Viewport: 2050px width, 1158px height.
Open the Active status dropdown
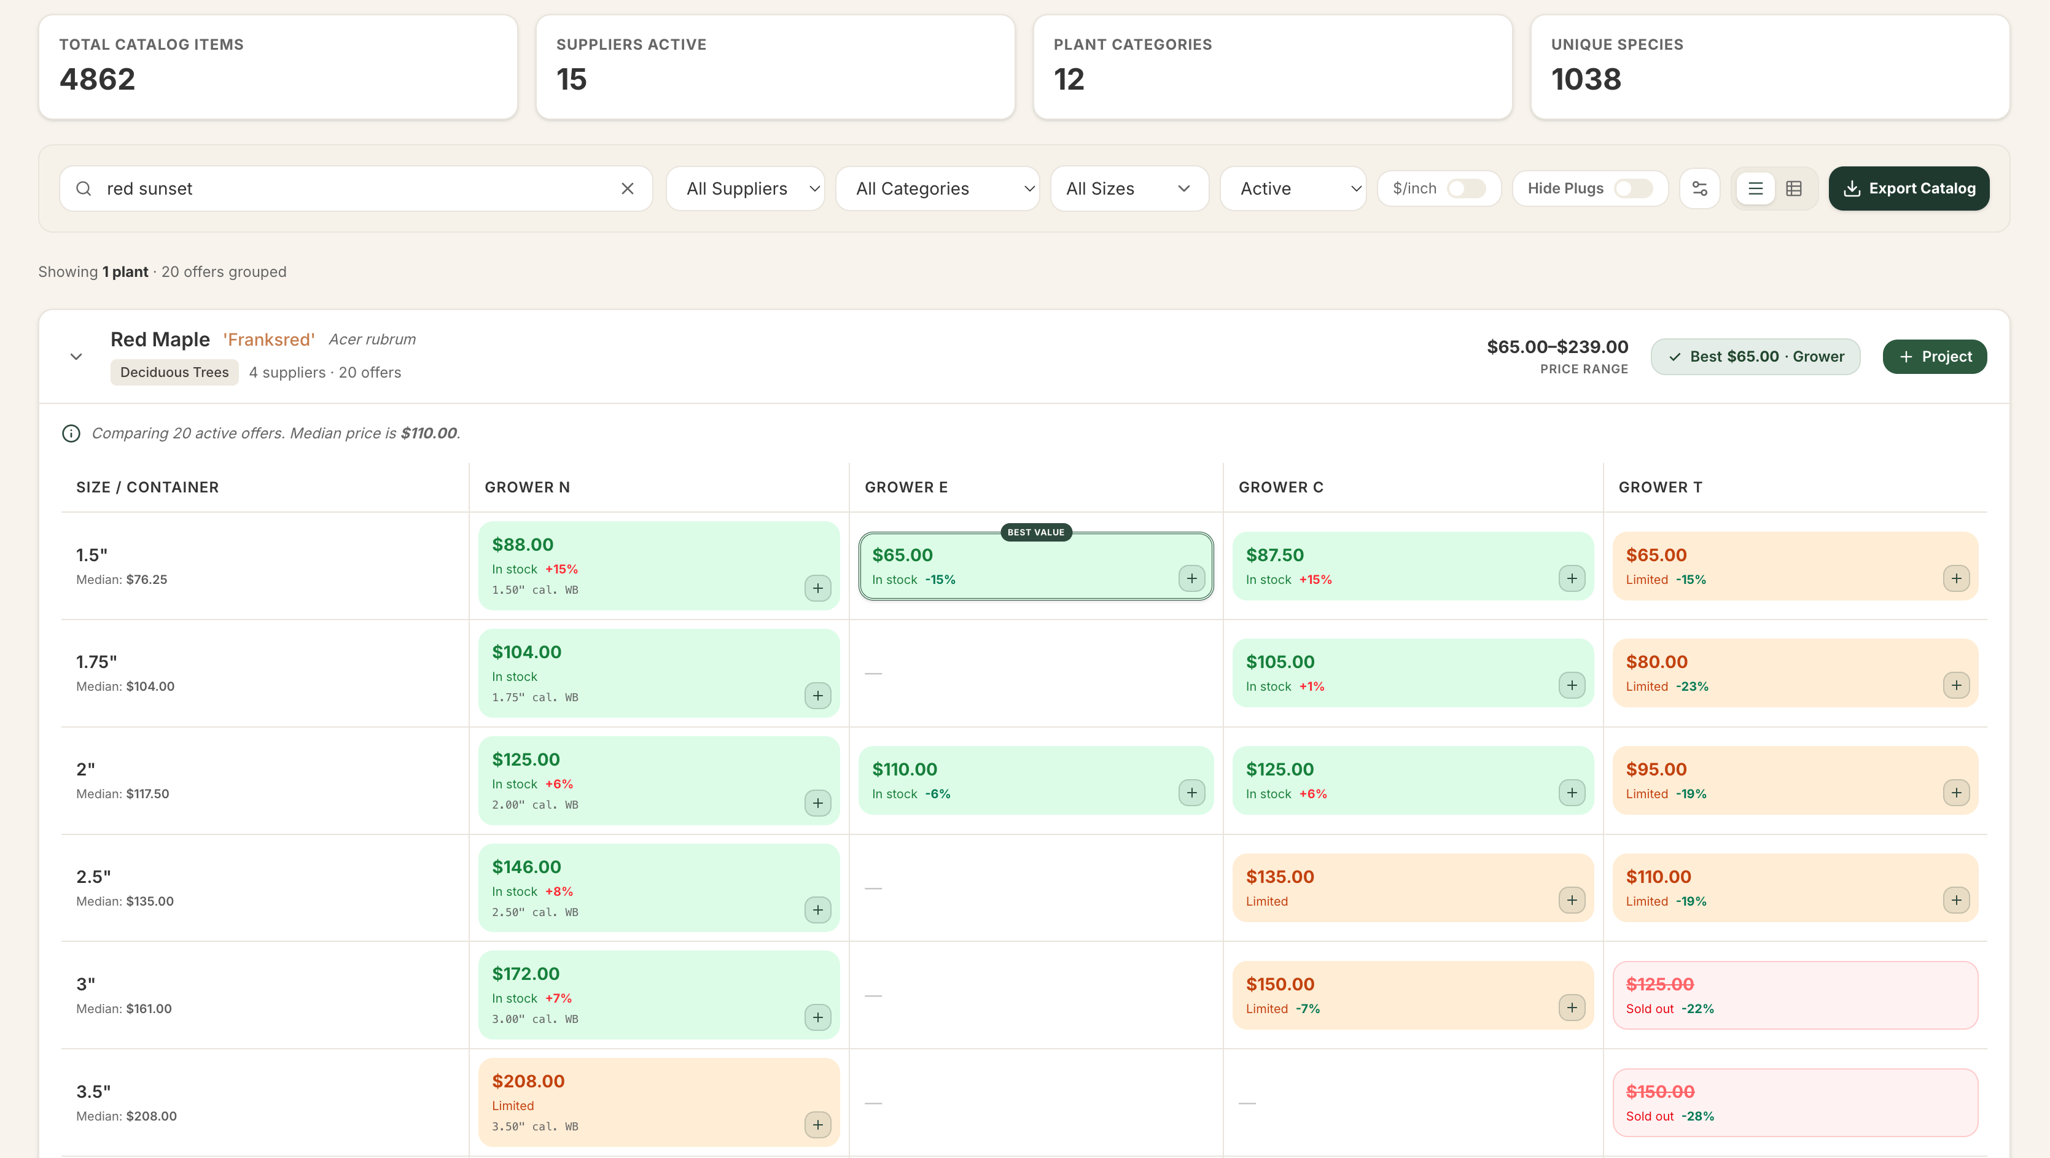(1293, 188)
